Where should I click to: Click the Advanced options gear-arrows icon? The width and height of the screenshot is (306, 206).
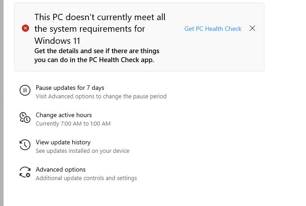click(25, 172)
